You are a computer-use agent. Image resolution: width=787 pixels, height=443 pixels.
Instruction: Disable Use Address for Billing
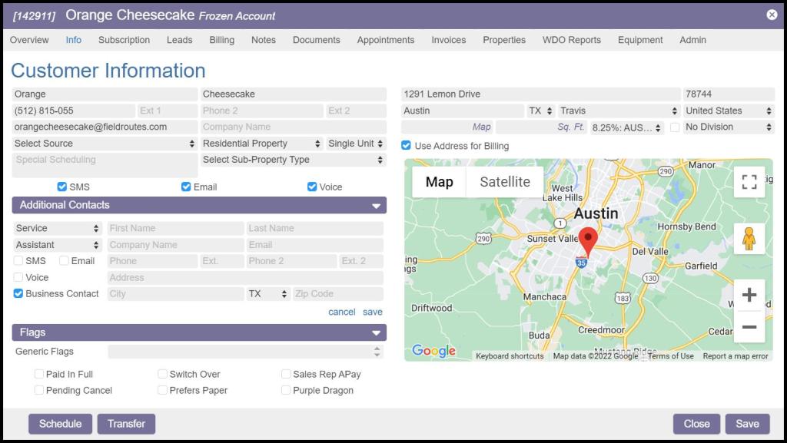coord(407,146)
